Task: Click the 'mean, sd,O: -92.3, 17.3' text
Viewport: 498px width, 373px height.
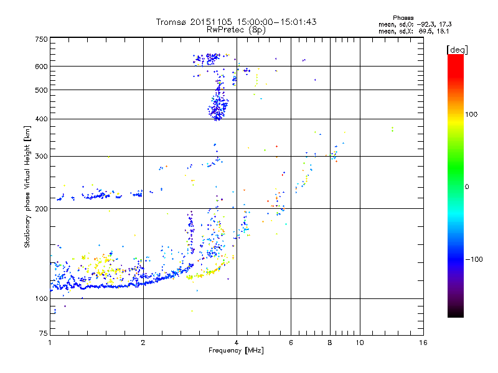Action: [x=415, y=24]
